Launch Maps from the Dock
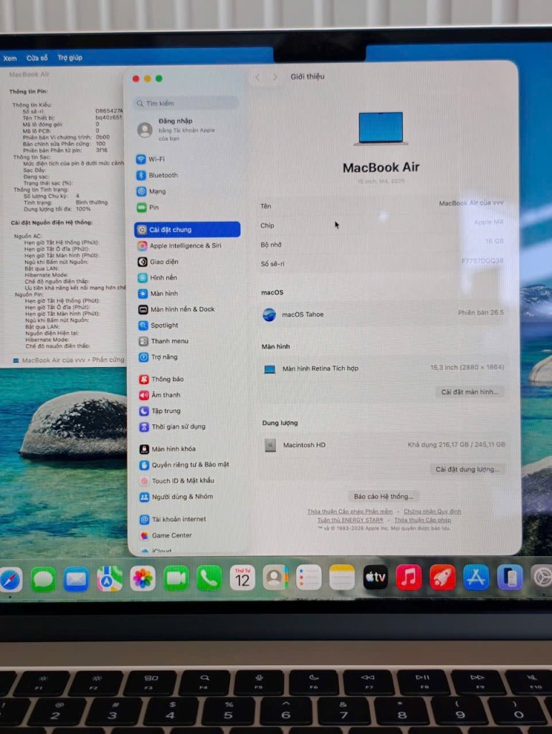This screenshot has height=734, width=552. point(109,578)
